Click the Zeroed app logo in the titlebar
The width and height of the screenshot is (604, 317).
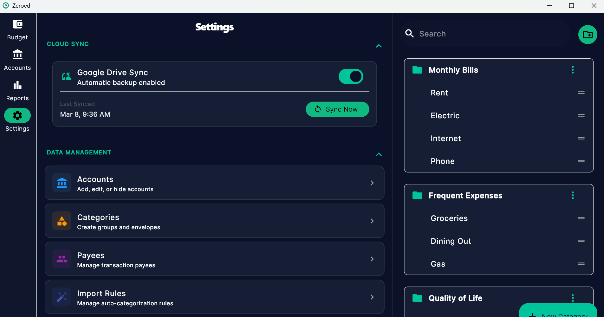point(5,5)
